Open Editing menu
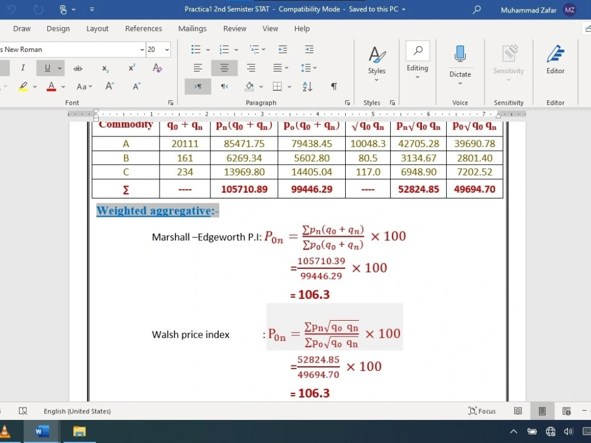Screen dimensions: 591x443 point(417,60)
